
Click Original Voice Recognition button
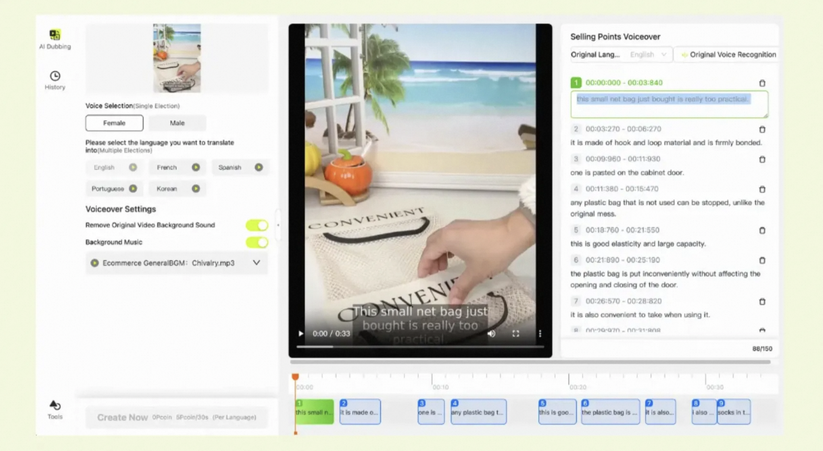coord(728,55)
